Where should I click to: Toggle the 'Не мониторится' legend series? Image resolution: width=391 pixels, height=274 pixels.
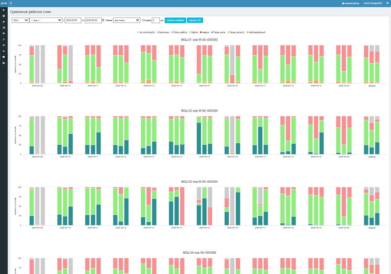(146, 32)
